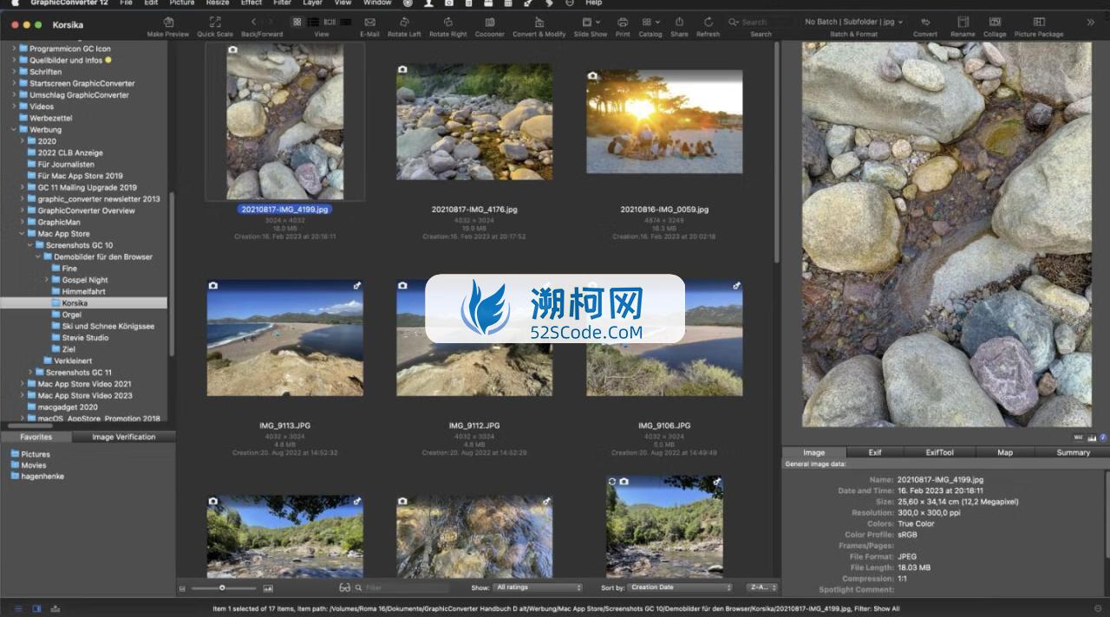
Task: Switch to the Map tab
Action: coord(1005,452)
